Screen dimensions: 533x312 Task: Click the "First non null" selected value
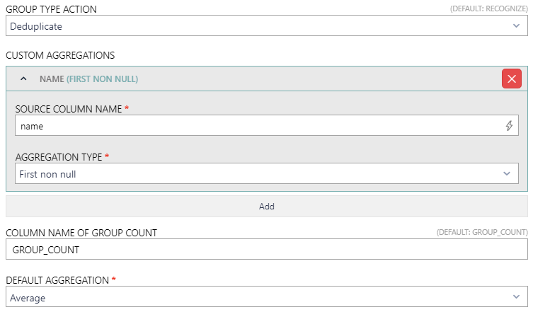click(x=48, y=173)
